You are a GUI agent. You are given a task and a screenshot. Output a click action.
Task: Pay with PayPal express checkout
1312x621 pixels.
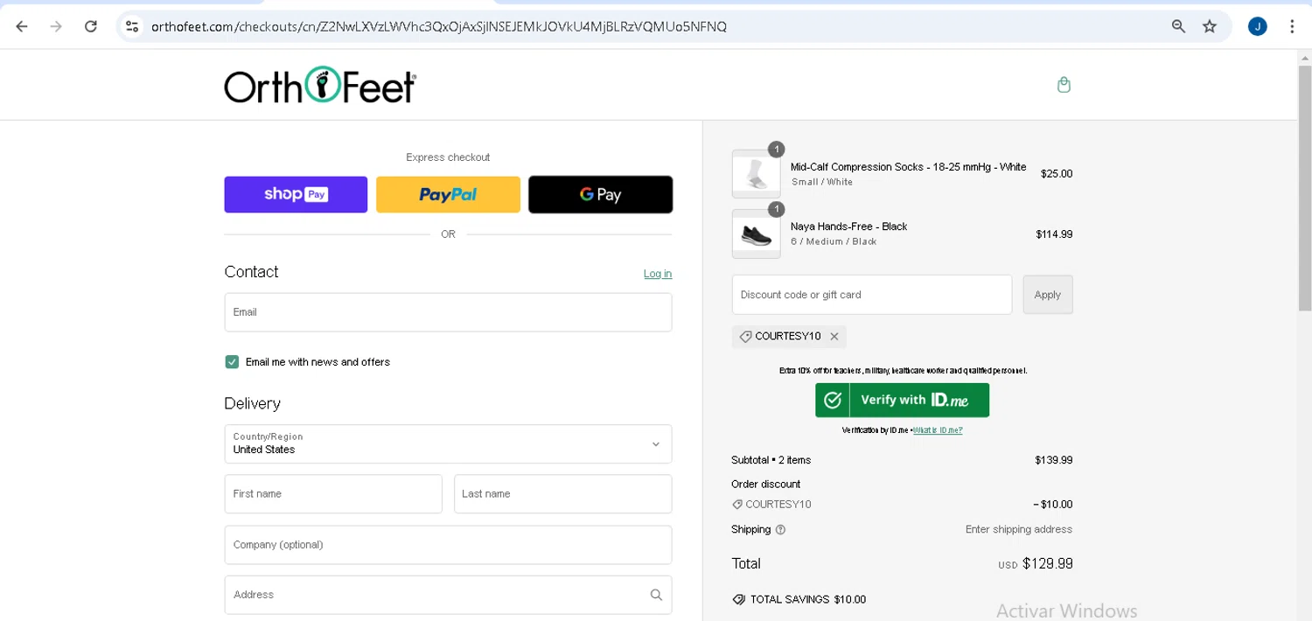pos(448,194)
